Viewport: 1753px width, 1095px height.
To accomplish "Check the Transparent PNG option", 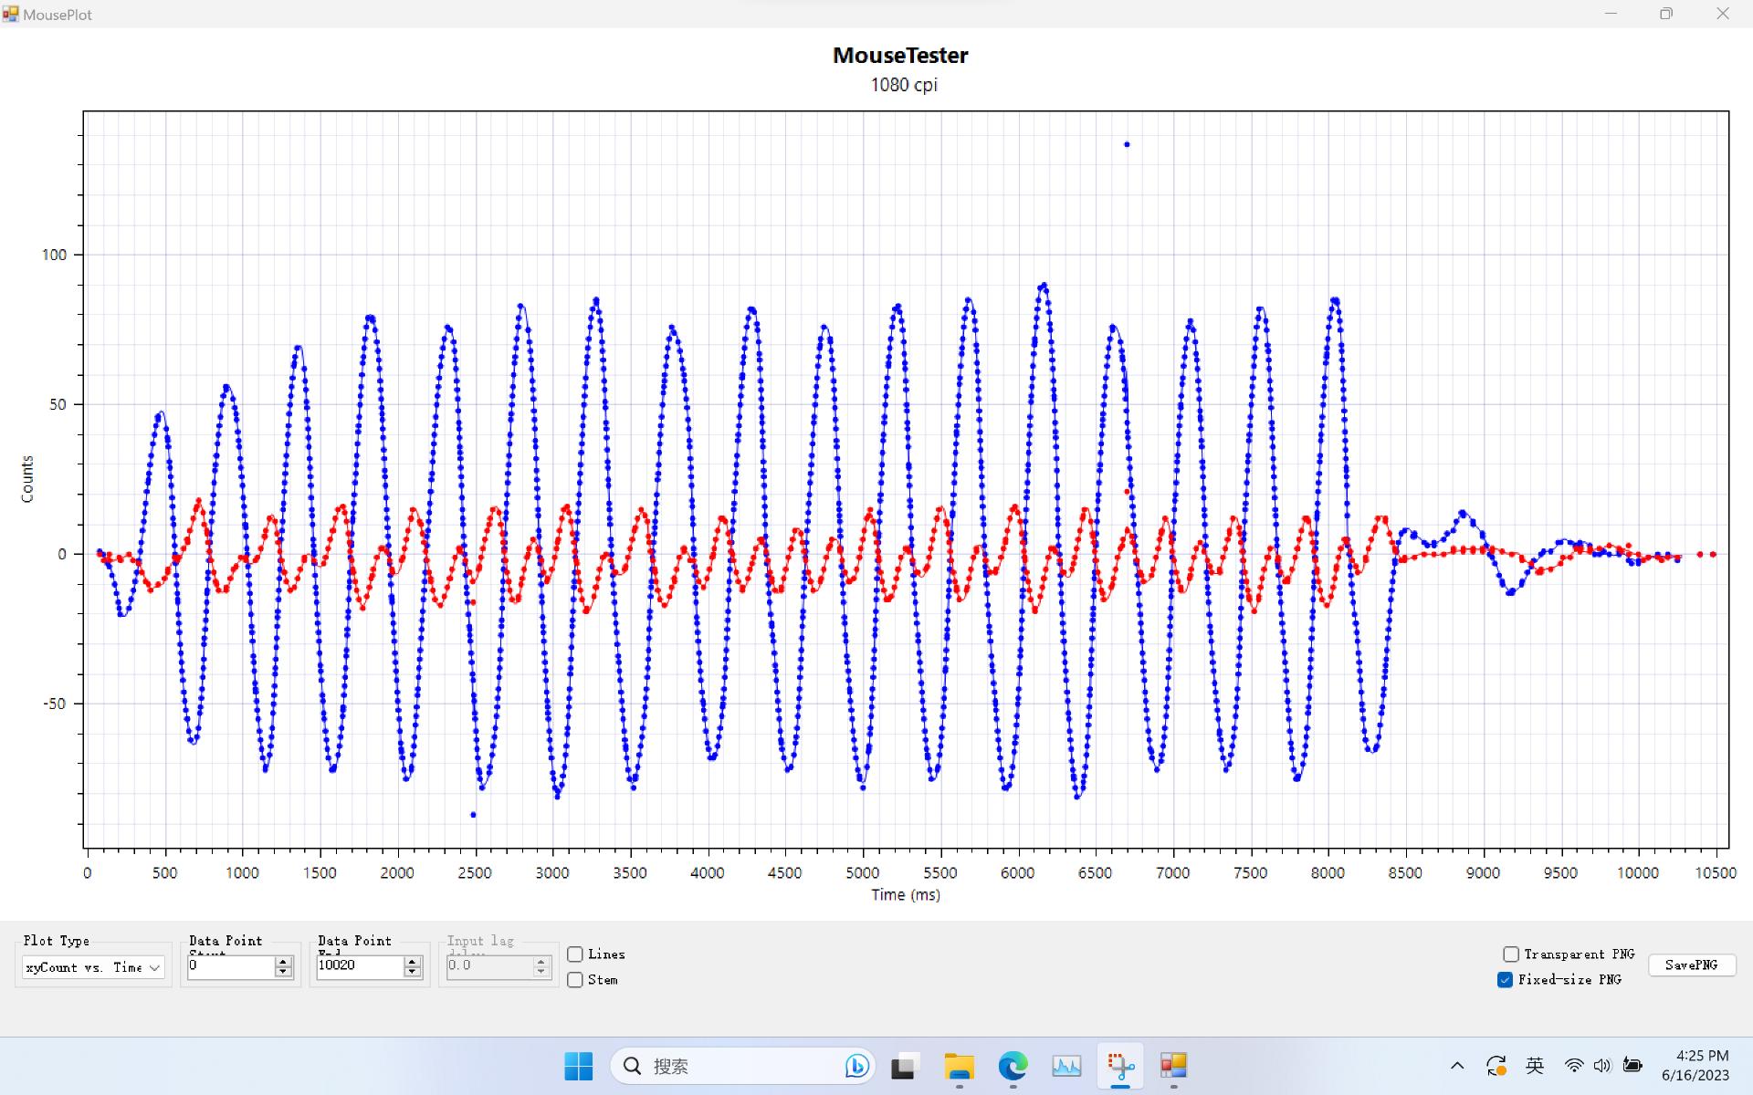I will tap(1511, 954).
